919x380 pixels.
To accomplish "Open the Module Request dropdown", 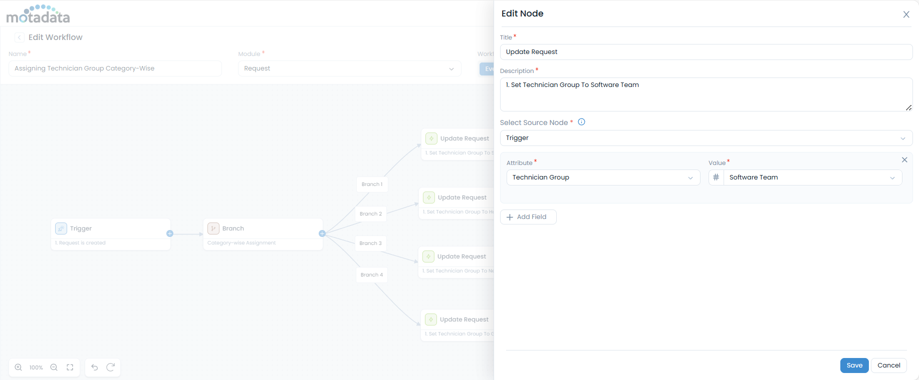I will [349, 68].
